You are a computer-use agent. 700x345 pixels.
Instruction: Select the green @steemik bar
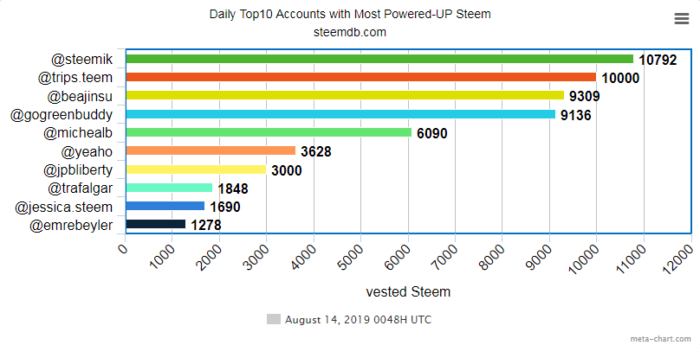379,59
